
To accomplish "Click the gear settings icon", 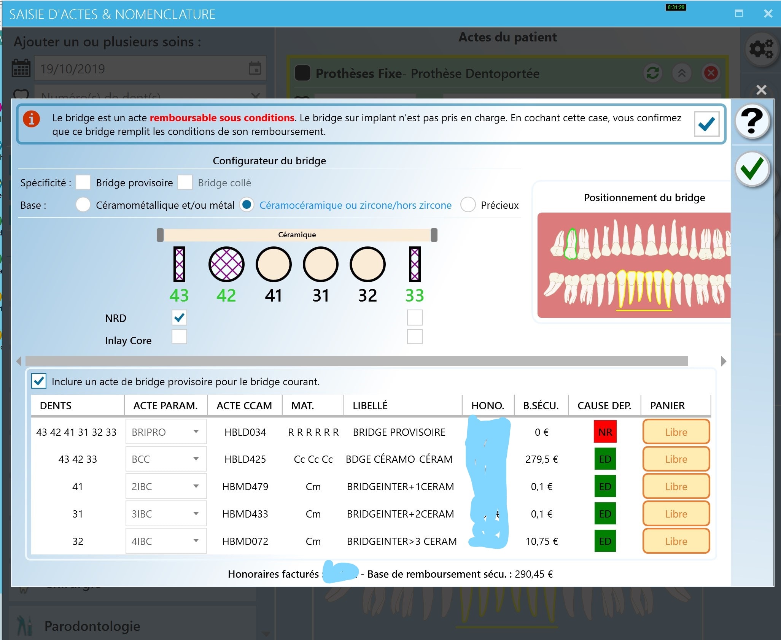I will click(x=761, y=49).
